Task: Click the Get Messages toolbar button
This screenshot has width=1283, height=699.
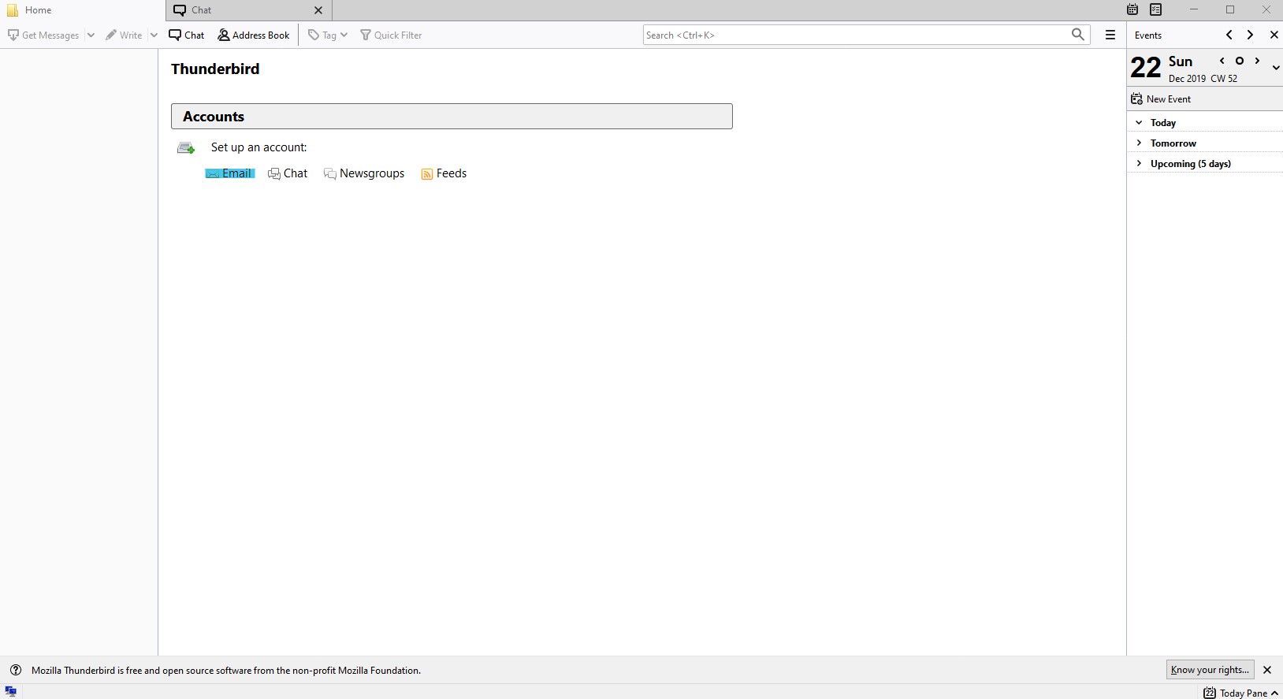Action: pos(43,35)
